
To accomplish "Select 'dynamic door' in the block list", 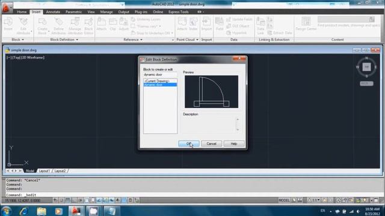I will 160,85.
